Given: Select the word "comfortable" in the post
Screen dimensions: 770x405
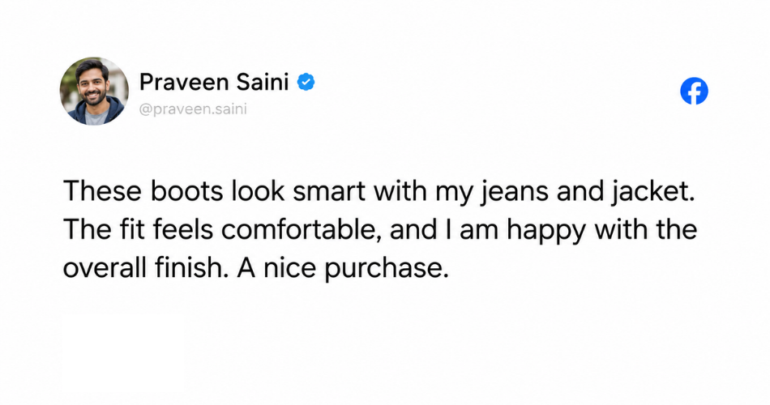Looking at the screenshot, I should pyautogui.click(x=298, y=230).
